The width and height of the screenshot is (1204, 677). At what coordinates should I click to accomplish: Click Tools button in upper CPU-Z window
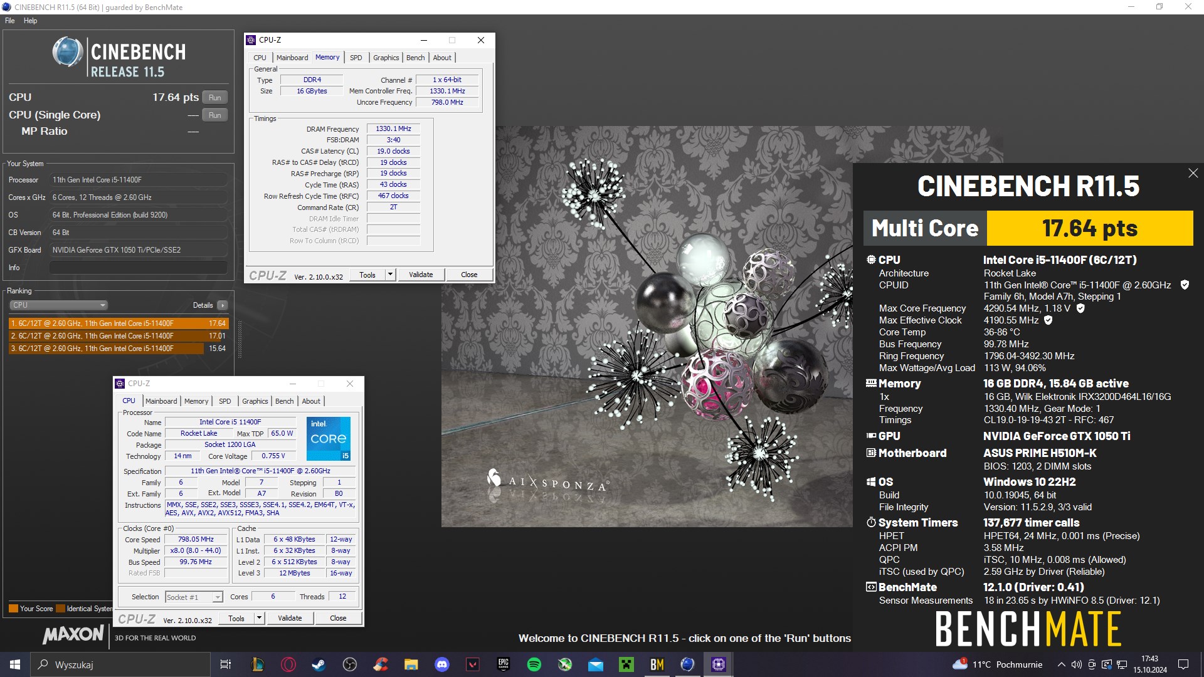(367, 275)
